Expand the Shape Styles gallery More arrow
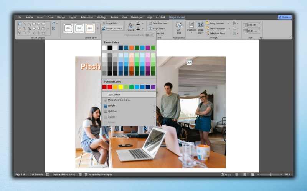The image size is (307, 191). pos(98,28)
